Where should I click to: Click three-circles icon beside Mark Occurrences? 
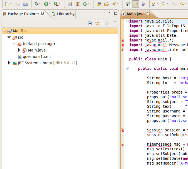pos(143,4)
